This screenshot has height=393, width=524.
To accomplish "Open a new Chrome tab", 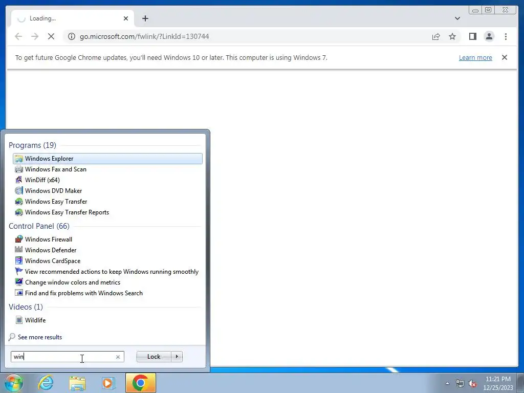I will pos(145,18).
